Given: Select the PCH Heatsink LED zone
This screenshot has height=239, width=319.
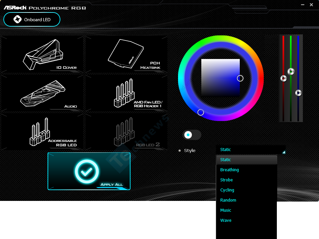Looking at the screenshot, I should pos(126,54).
